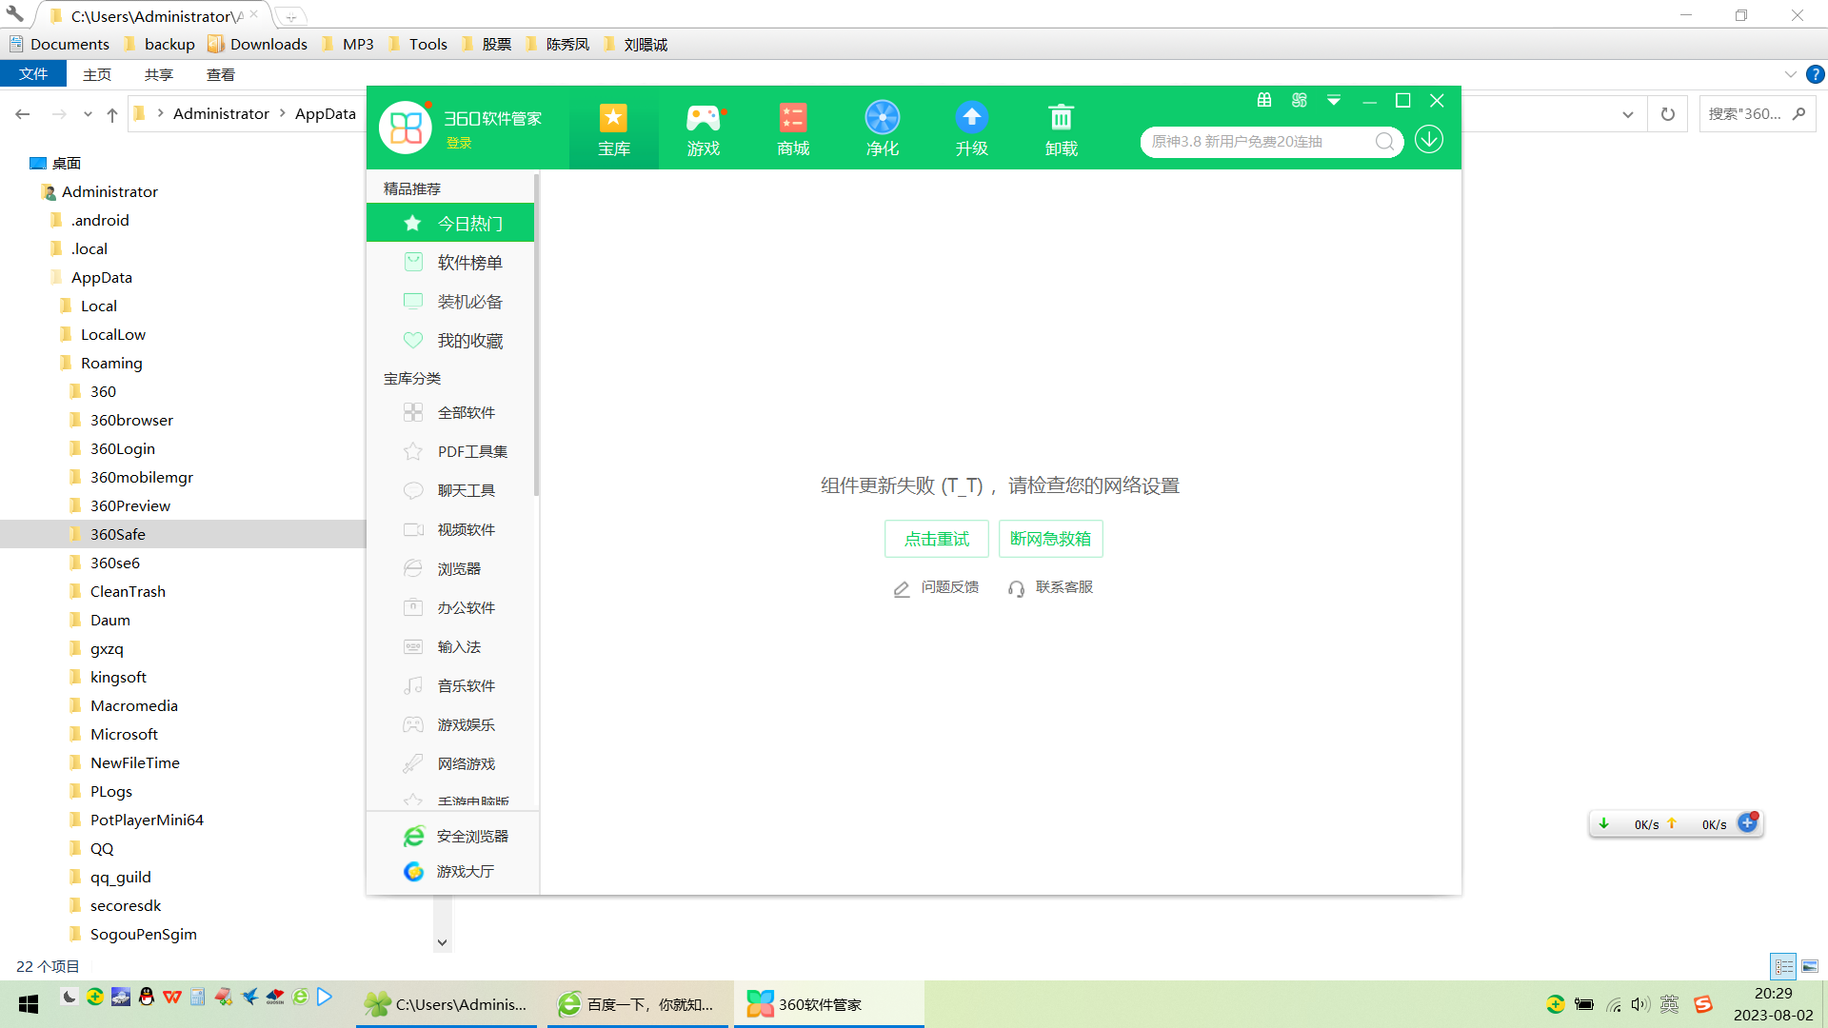Open the main menu dropdown triangle
Screen dimensions: 1828x1028
click(1334, 100)
